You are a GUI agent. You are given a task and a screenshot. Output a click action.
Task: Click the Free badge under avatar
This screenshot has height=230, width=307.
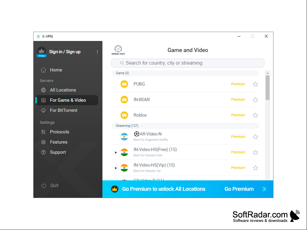click(42, 56)
